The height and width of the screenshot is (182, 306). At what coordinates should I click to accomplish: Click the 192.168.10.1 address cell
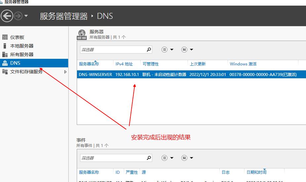127,74
